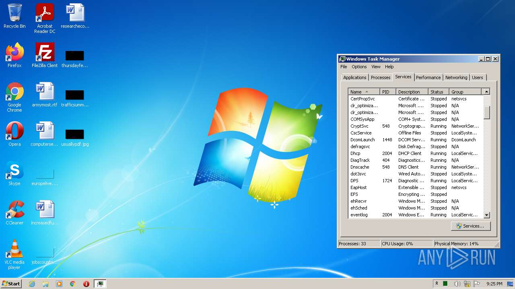Open Chrome from the taskbar
This screenshot has width=515, height=289.
(73, 284)
